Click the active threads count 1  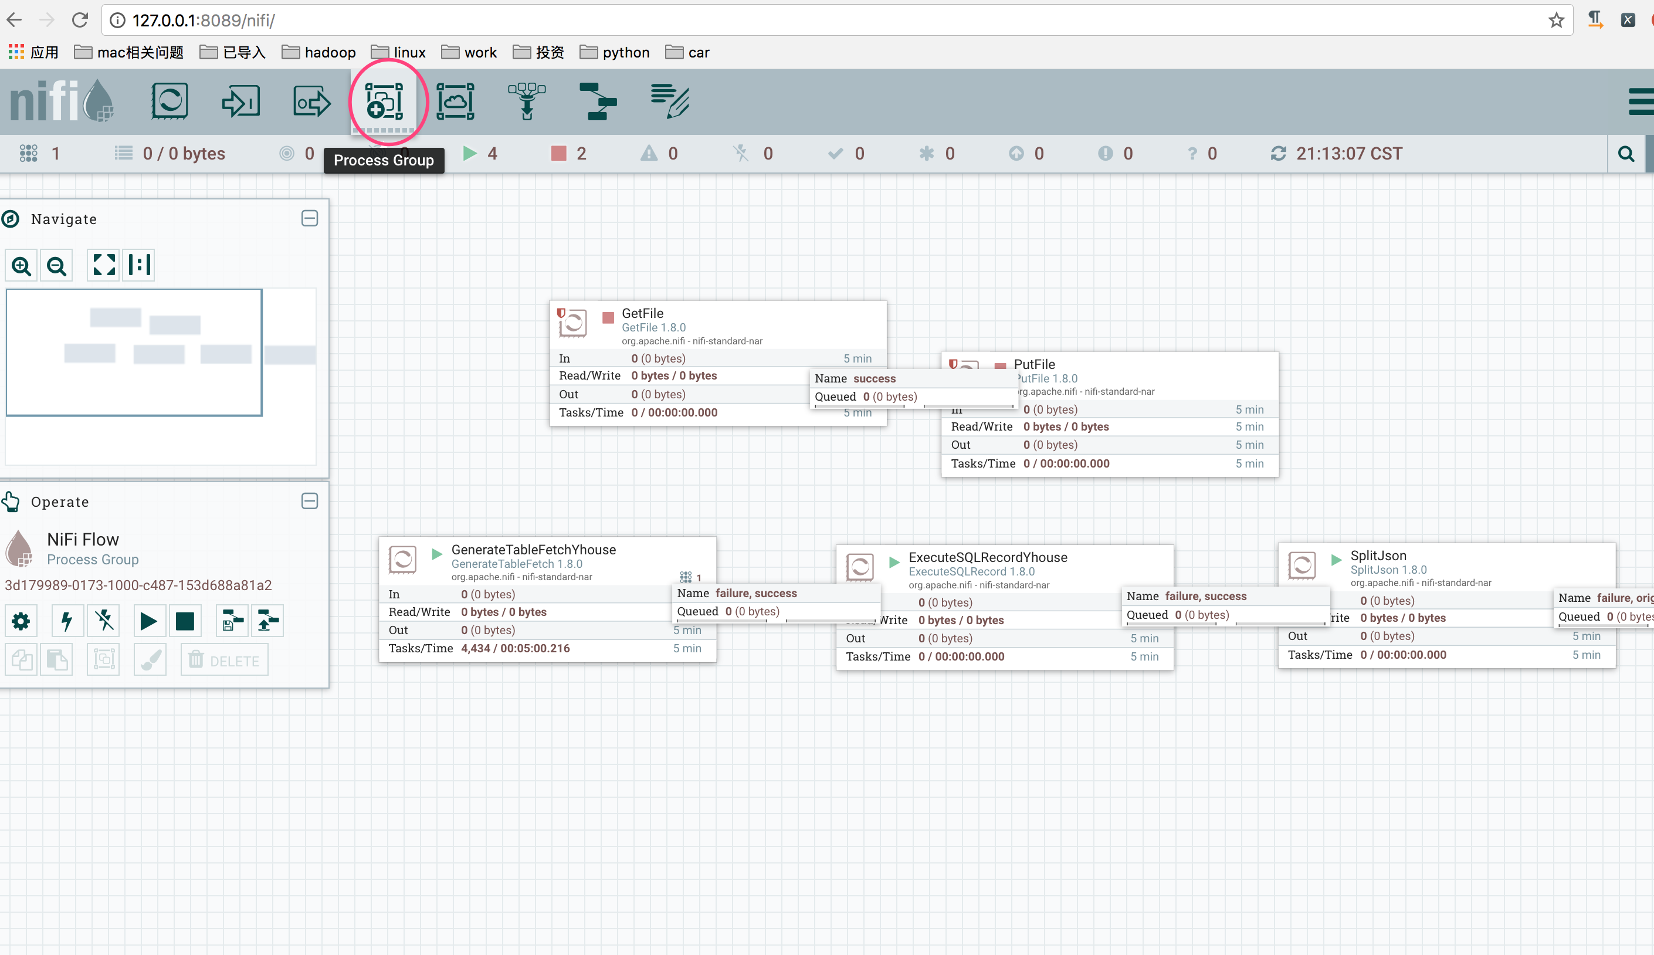tap(40, 154)
